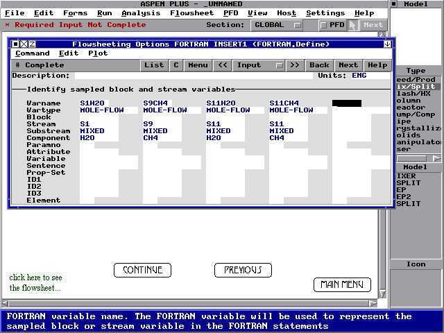Click the MAIN MENU button
444x333 pixels.
[x=342, y=284]
